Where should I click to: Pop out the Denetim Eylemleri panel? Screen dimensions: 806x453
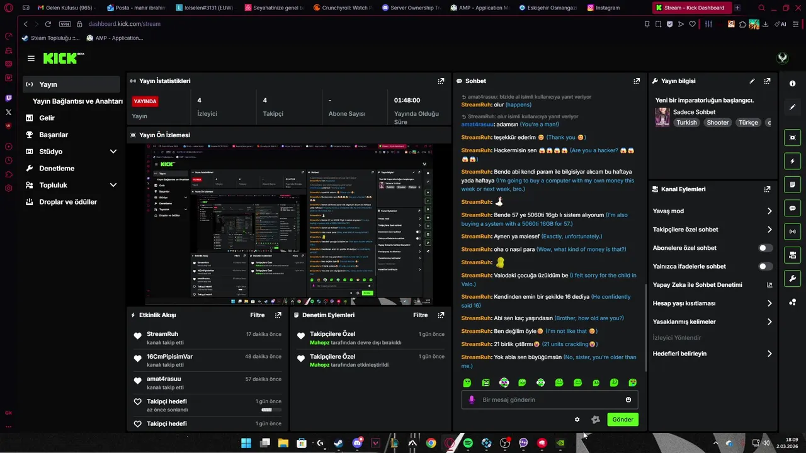point(441,315)
